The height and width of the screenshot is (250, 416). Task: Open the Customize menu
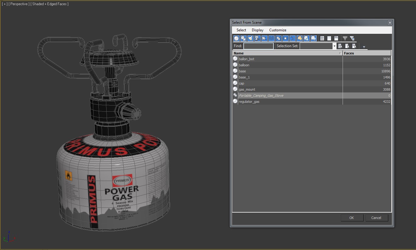tap(278, 30)
